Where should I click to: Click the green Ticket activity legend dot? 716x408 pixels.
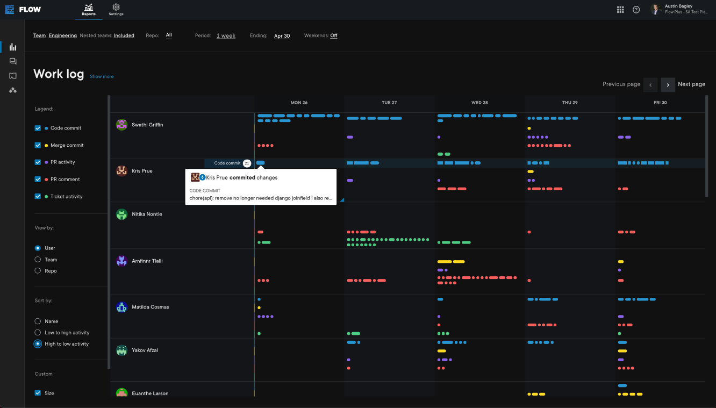(x=46, y=197)
